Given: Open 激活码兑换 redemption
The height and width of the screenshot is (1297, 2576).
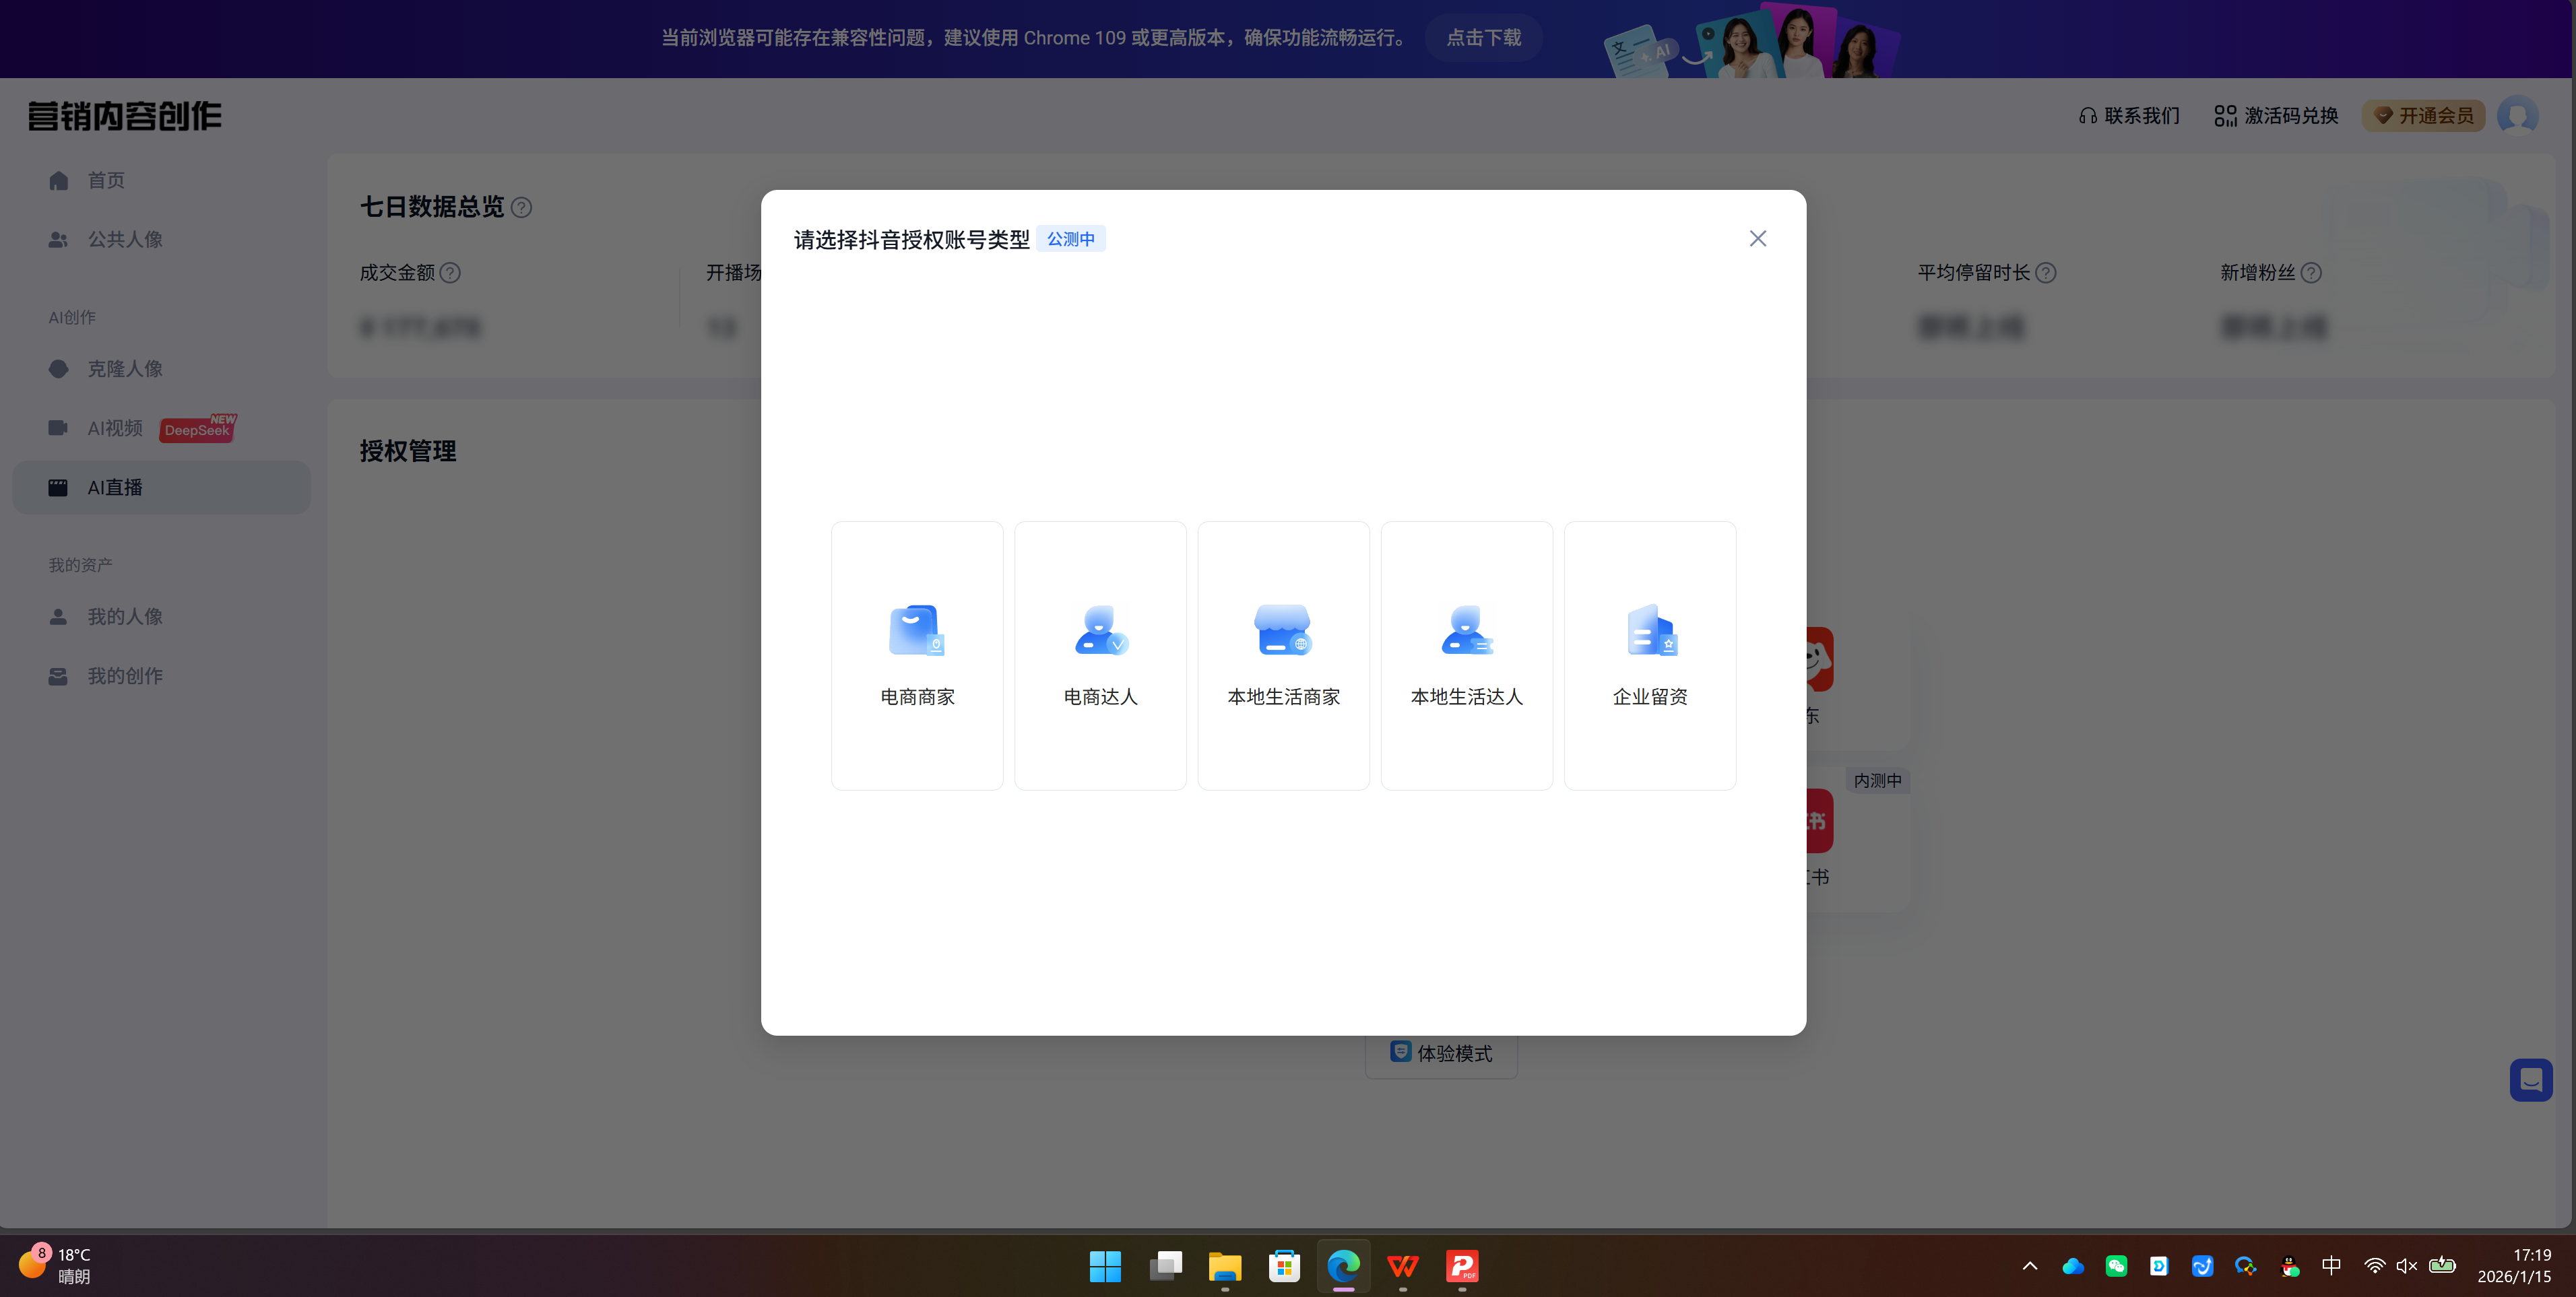Looking at the screenshot, I should pyautogui.click(x=2276, y=115).
